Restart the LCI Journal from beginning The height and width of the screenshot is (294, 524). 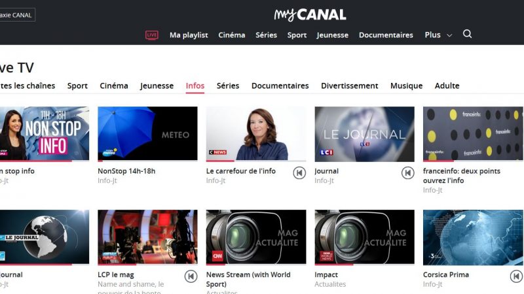click(407, 173)
